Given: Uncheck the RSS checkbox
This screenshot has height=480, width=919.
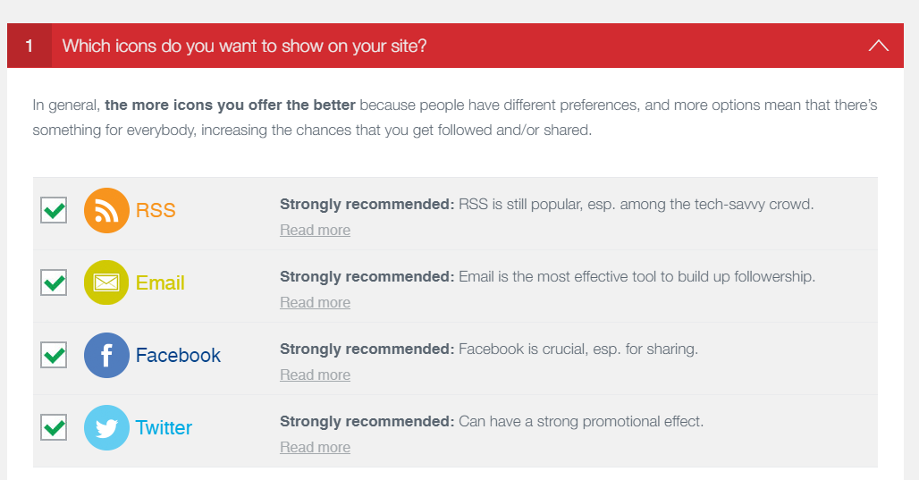Looking at the screenshot, I should [55, 211].
